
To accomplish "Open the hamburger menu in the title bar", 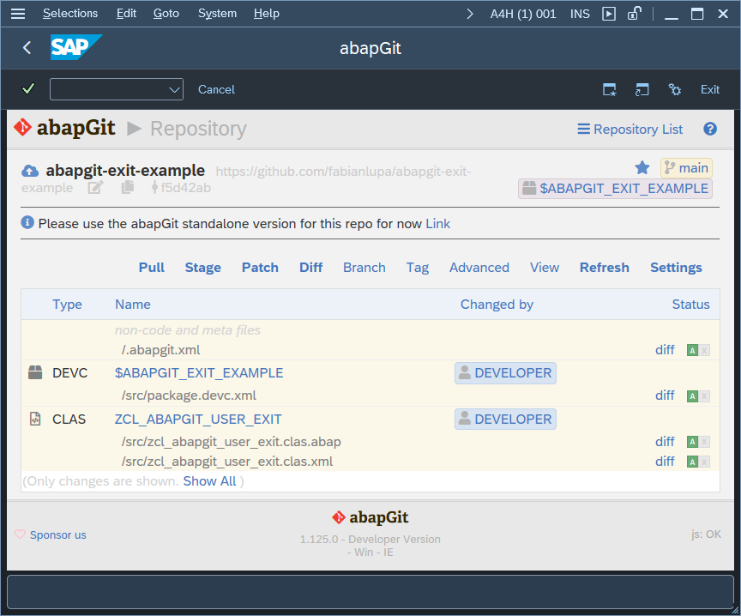I will (17, 14).
